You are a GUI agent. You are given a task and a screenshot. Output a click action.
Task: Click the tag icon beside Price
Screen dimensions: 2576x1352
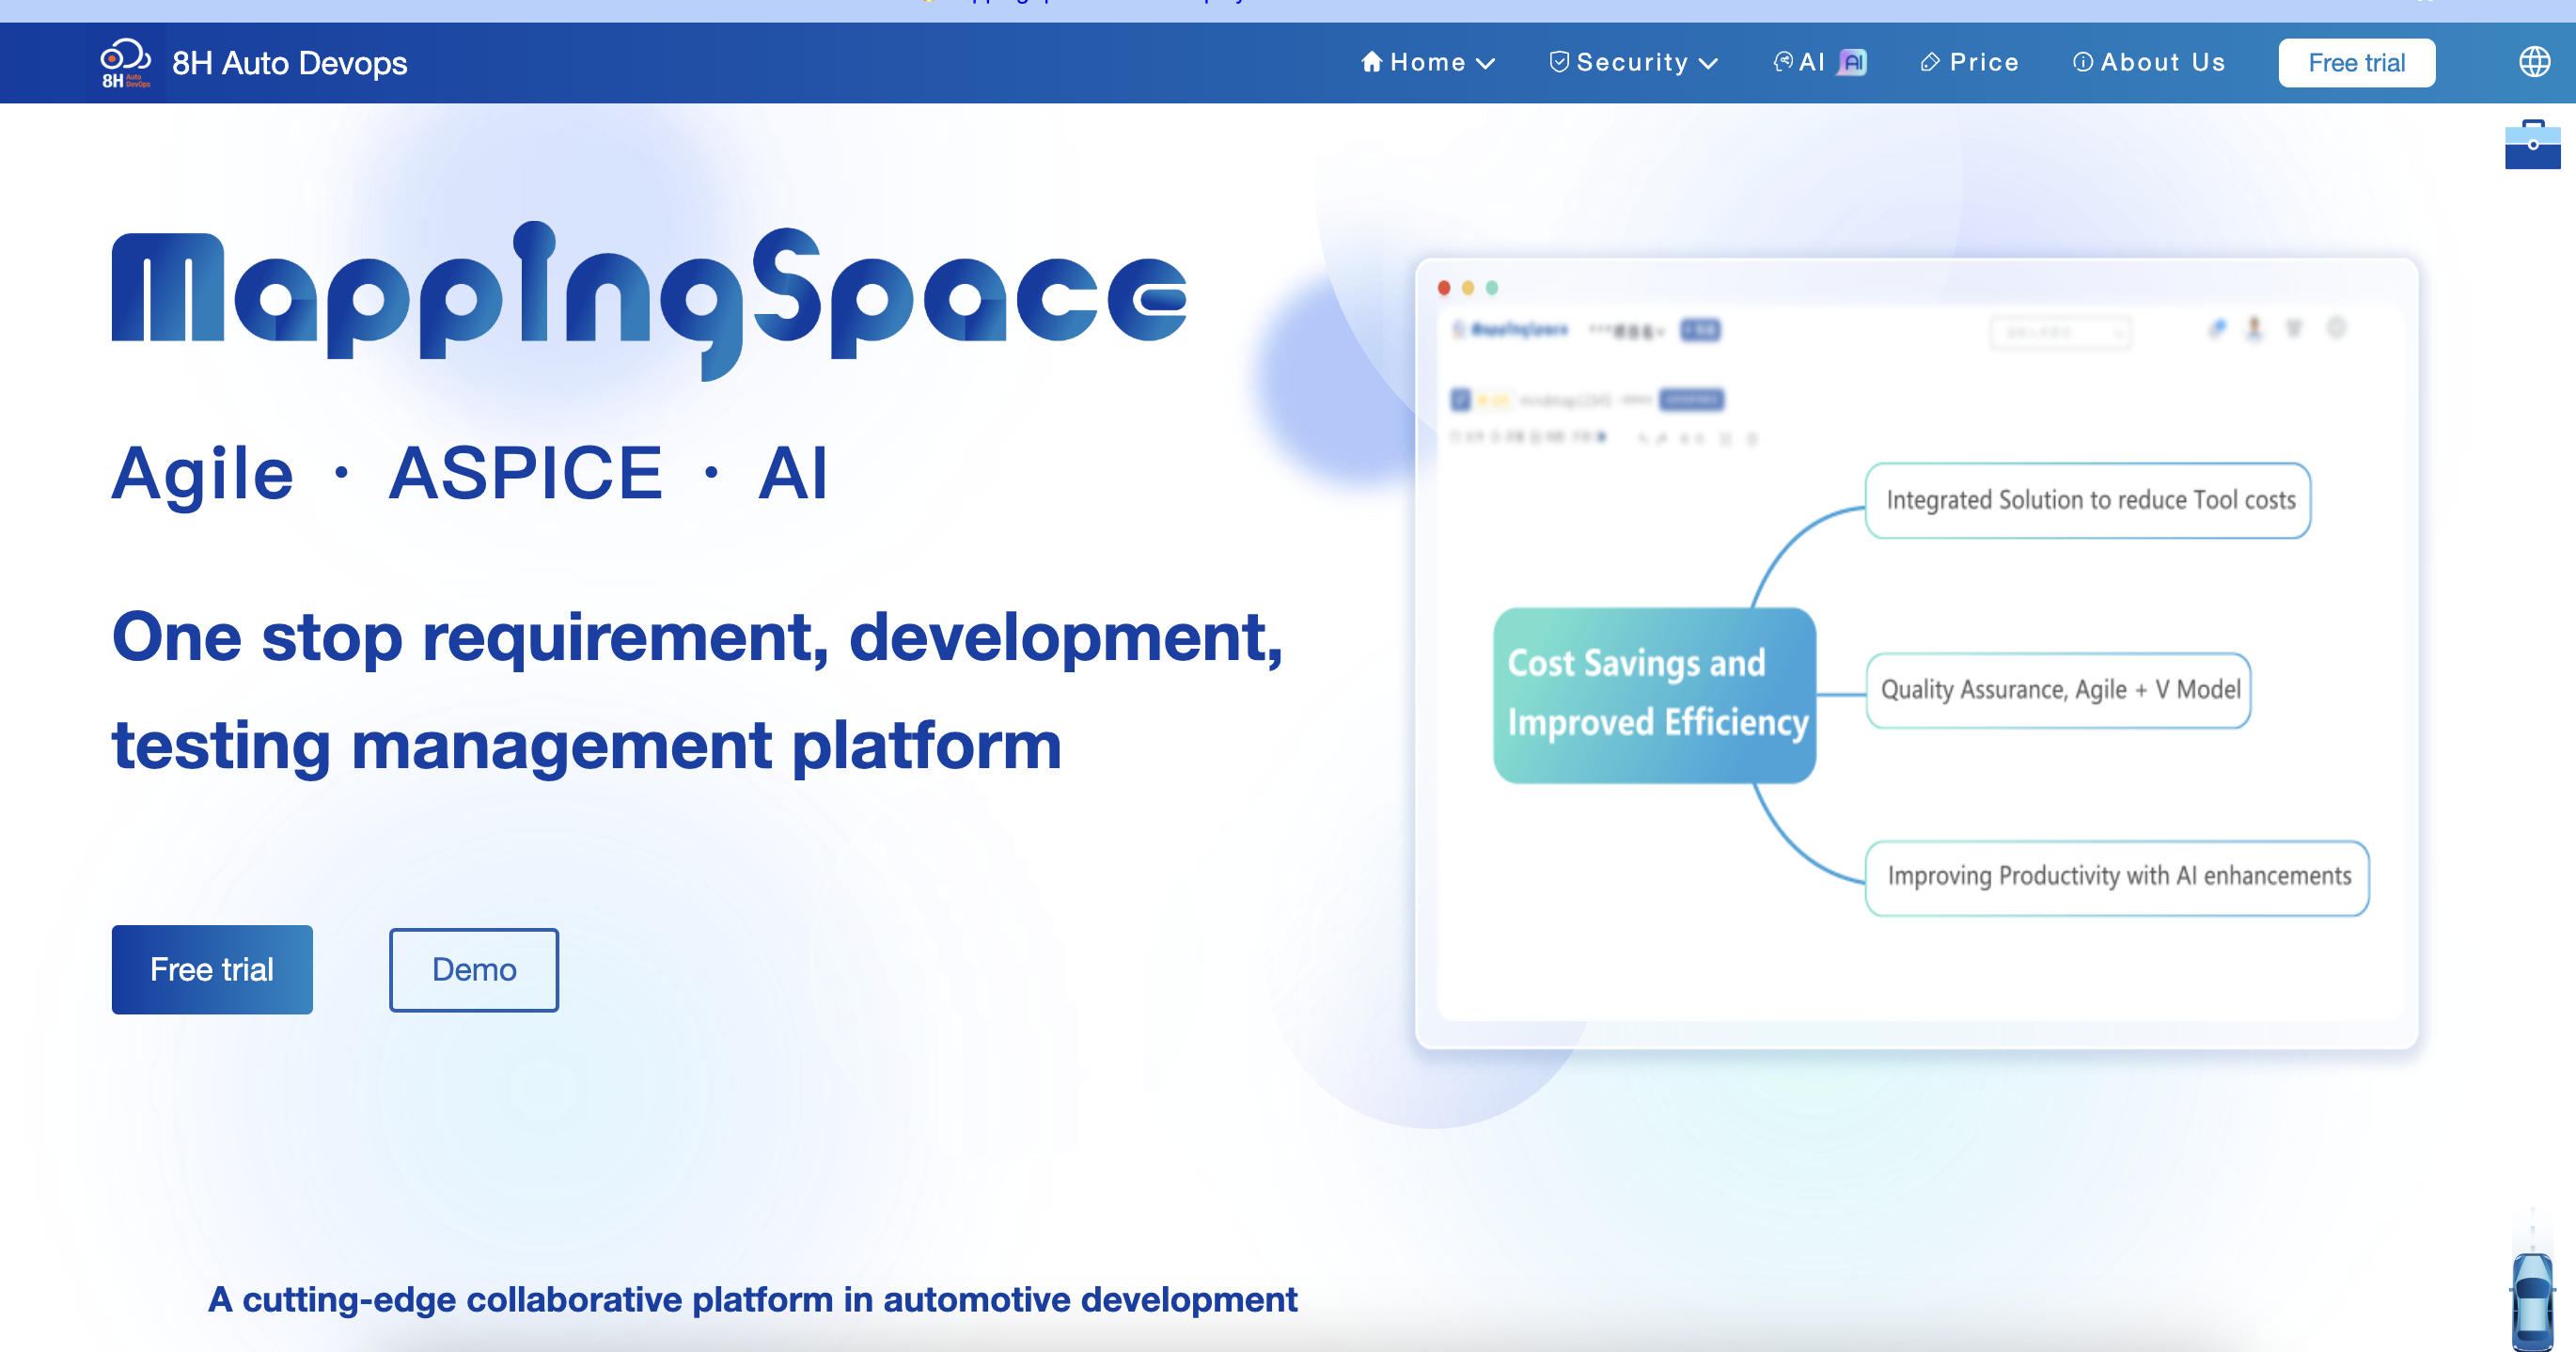[1930, 62]
